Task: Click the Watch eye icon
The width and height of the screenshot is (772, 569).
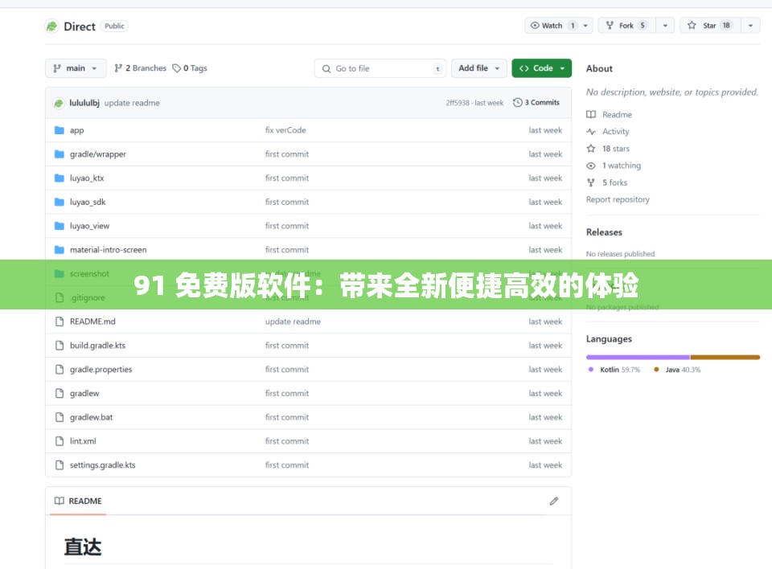Action: [x=534, y=25]
